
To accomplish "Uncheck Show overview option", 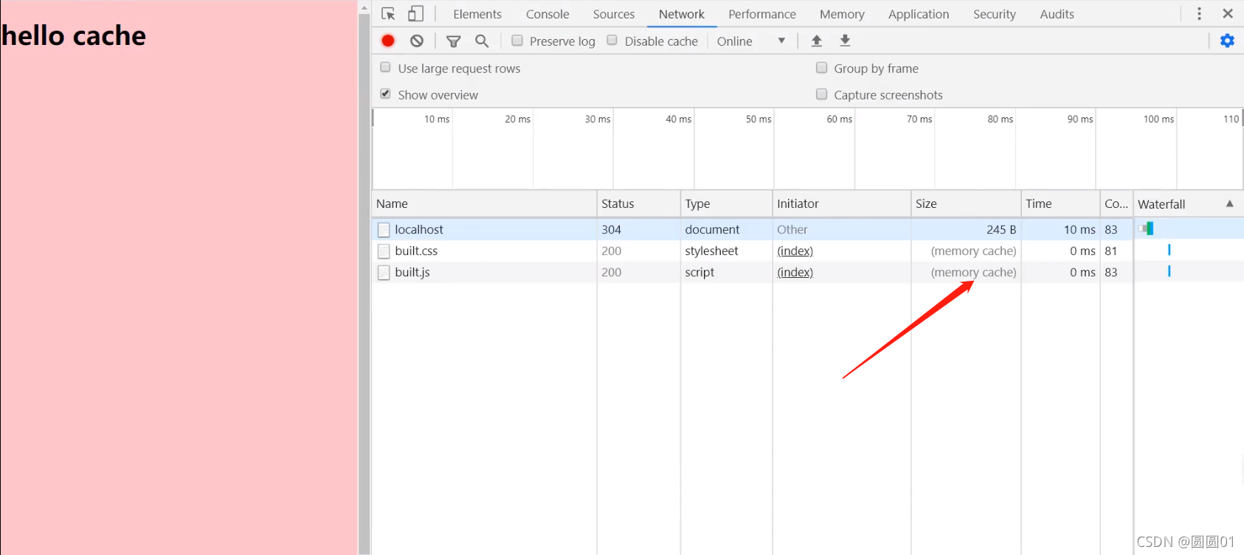I will 385,94.
